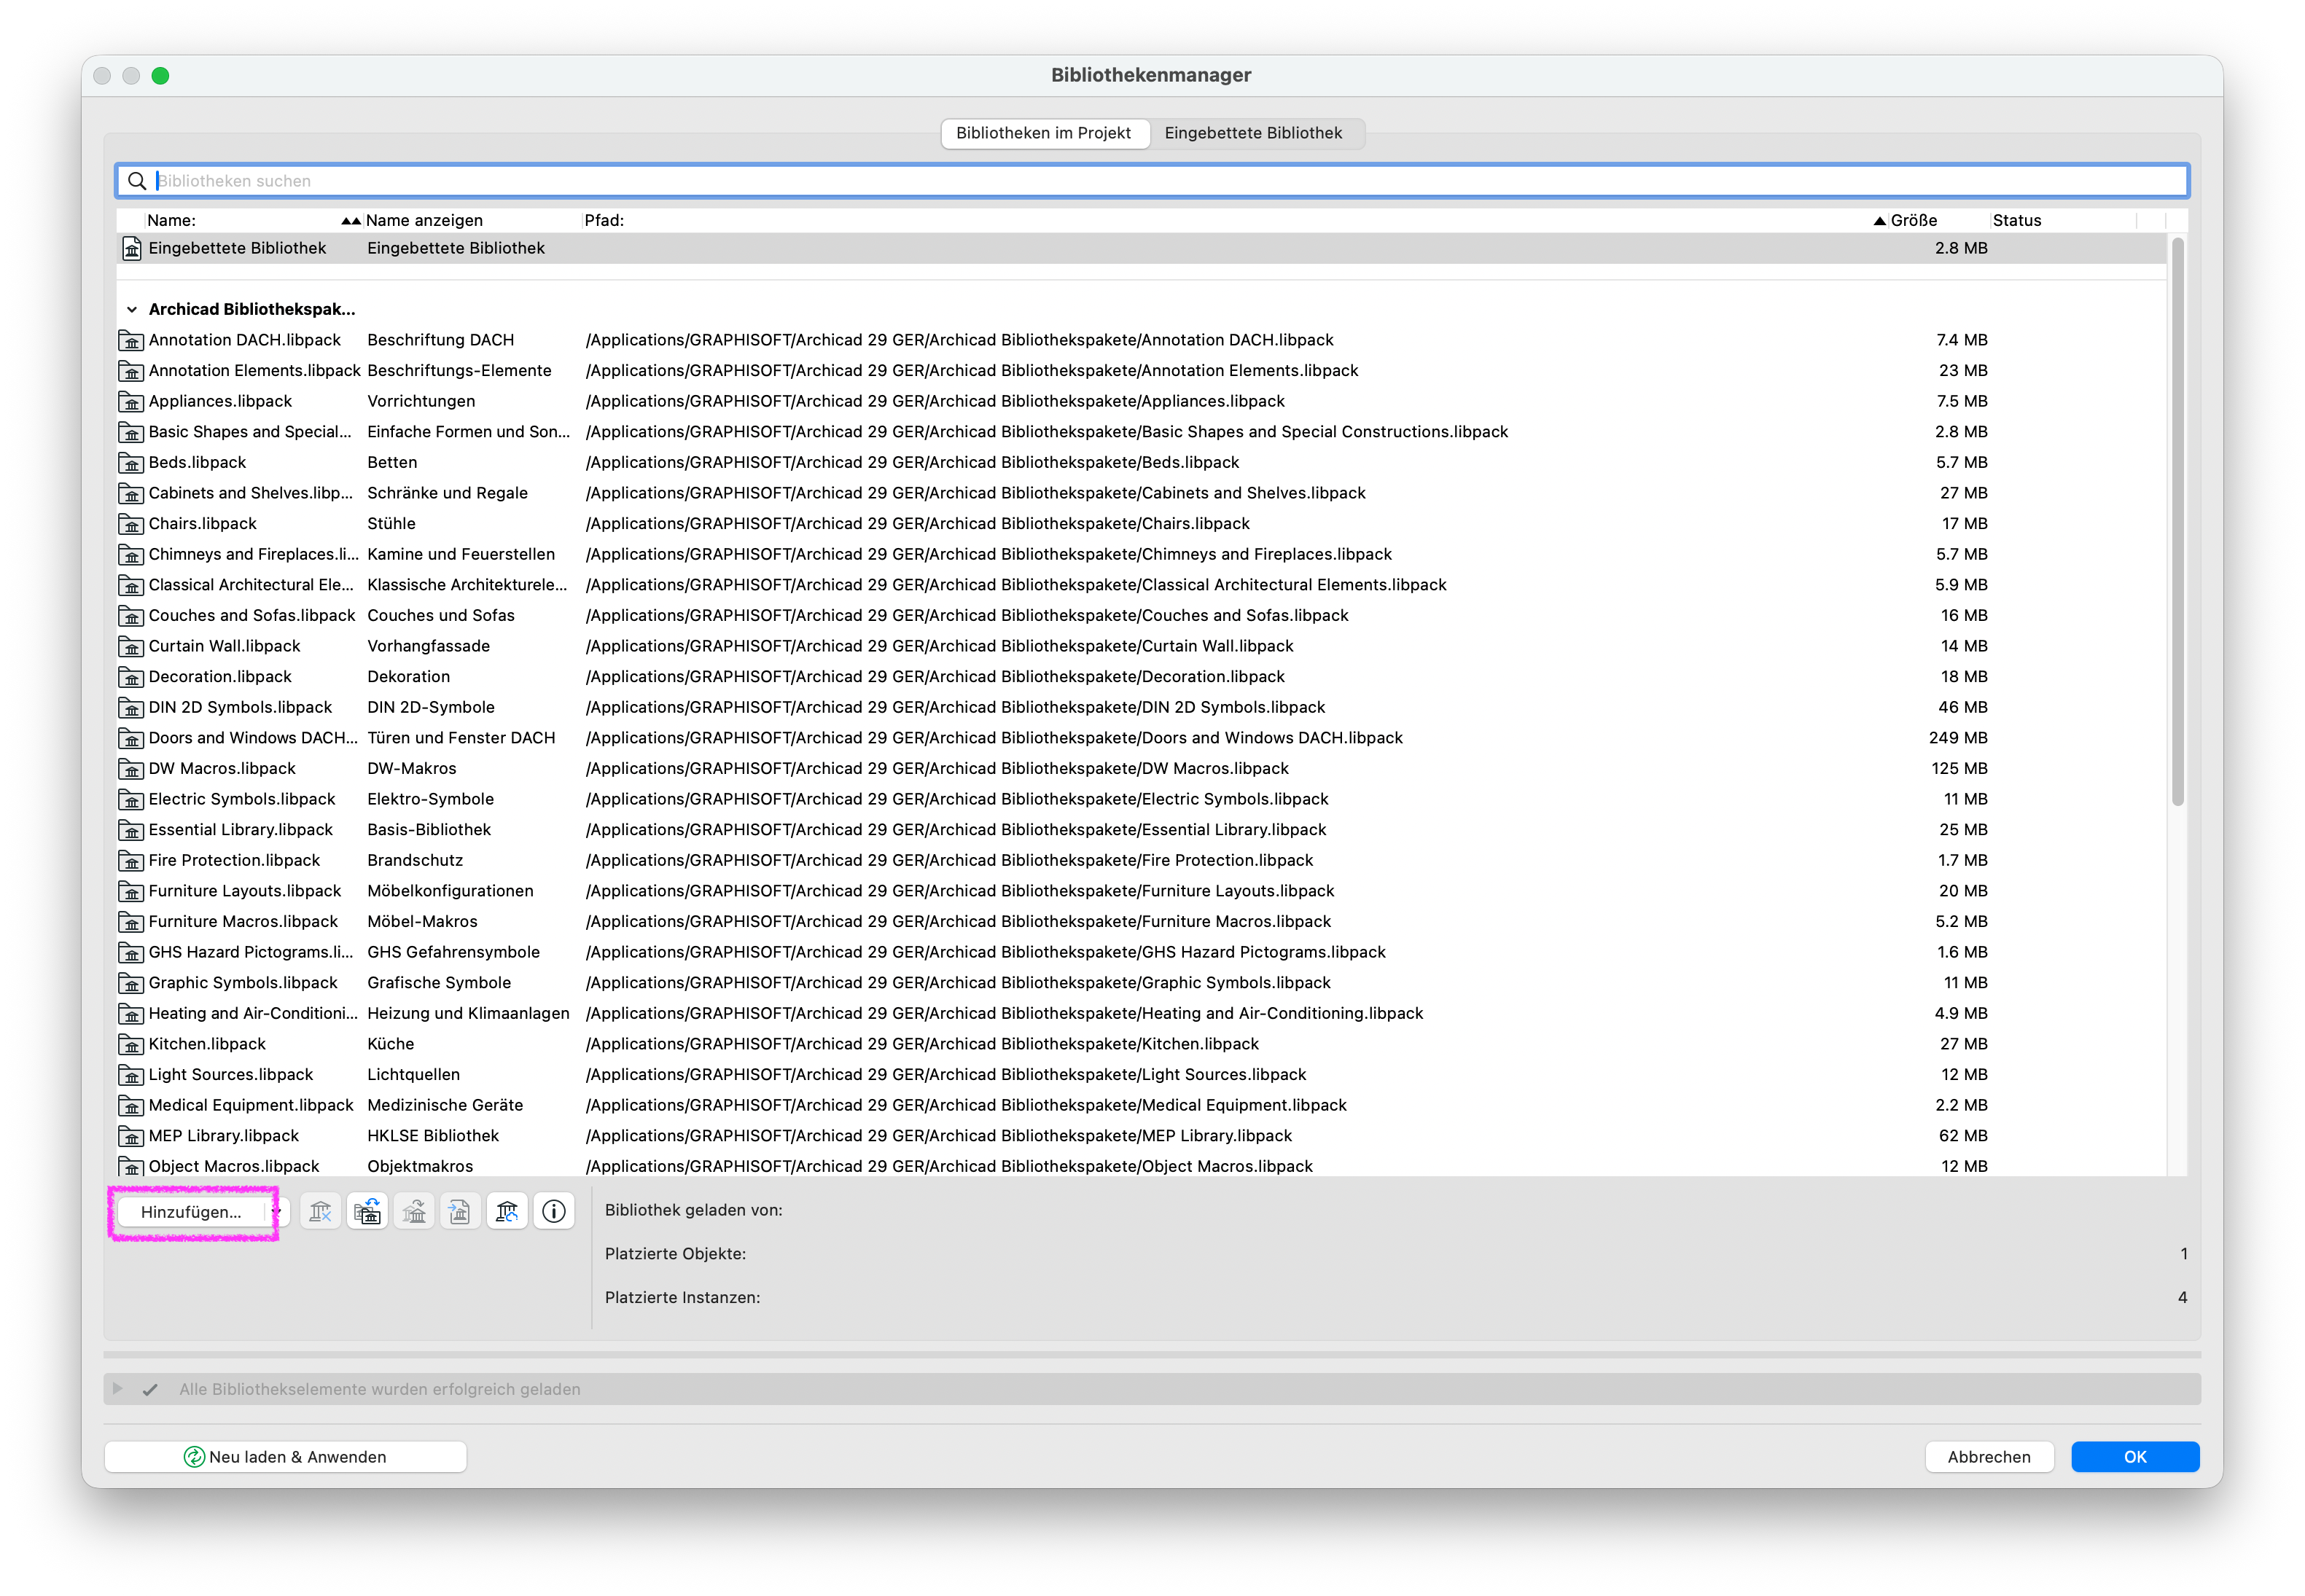Click the Appliances.libpack library icon

coord(131,401)
